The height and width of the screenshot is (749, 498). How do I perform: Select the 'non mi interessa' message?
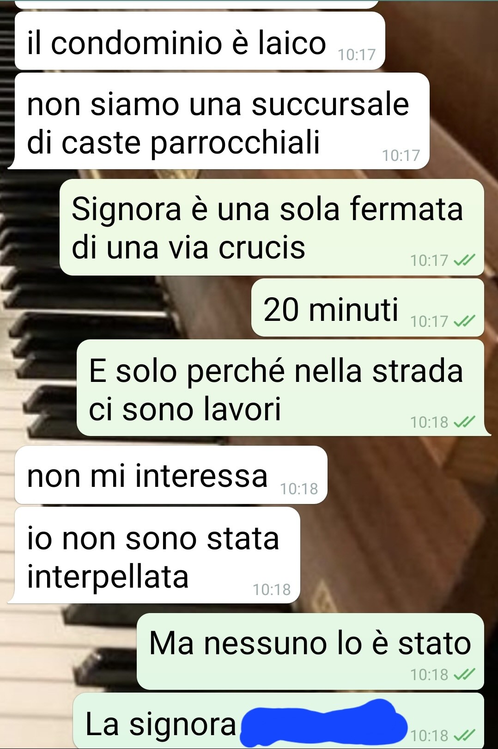tap(171, 475)
